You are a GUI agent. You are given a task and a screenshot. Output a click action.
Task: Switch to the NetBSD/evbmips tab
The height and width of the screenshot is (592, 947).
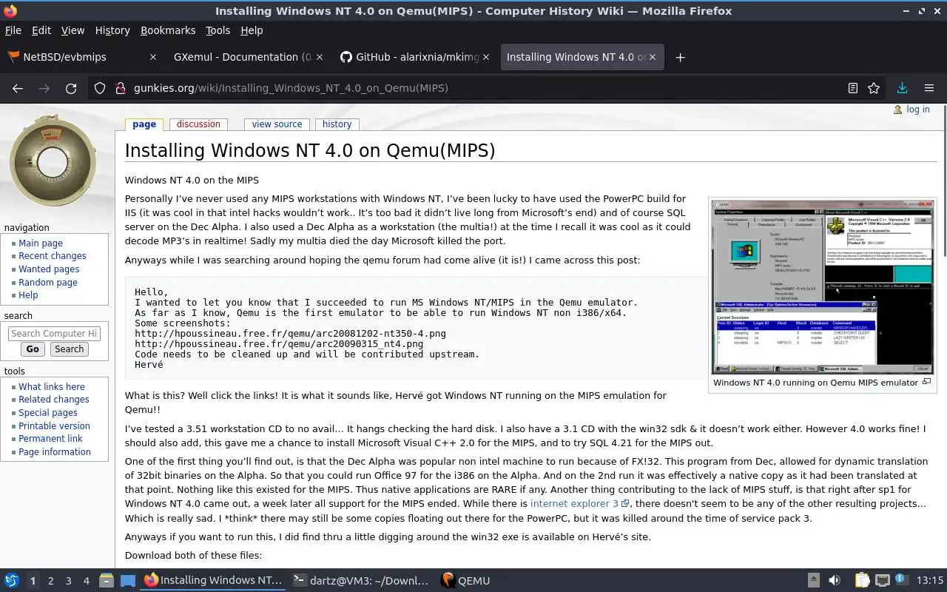[x=81, y=57]
